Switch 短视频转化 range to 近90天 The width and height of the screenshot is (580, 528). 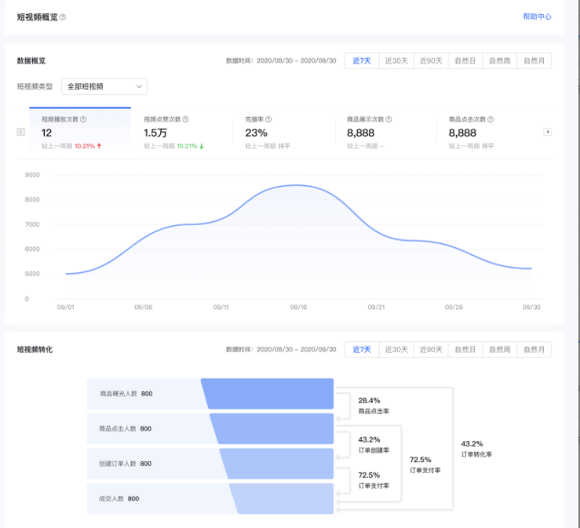[x=430, y=349]
